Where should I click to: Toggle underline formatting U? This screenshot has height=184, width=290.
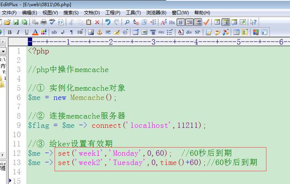pyautogui.click(x=27, y=32)
